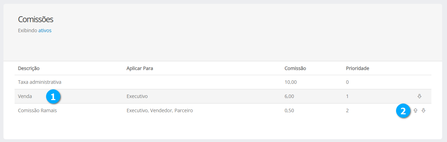Click the 0,50 commission value
This screenshot has width=447, height=142.
(289, 110)
